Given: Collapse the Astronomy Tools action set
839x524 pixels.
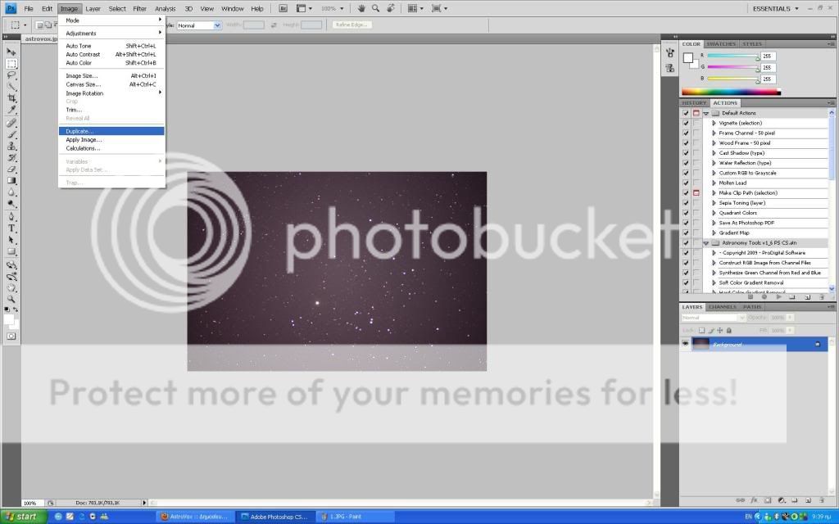Looking at the screenshot, I should 705,243.
